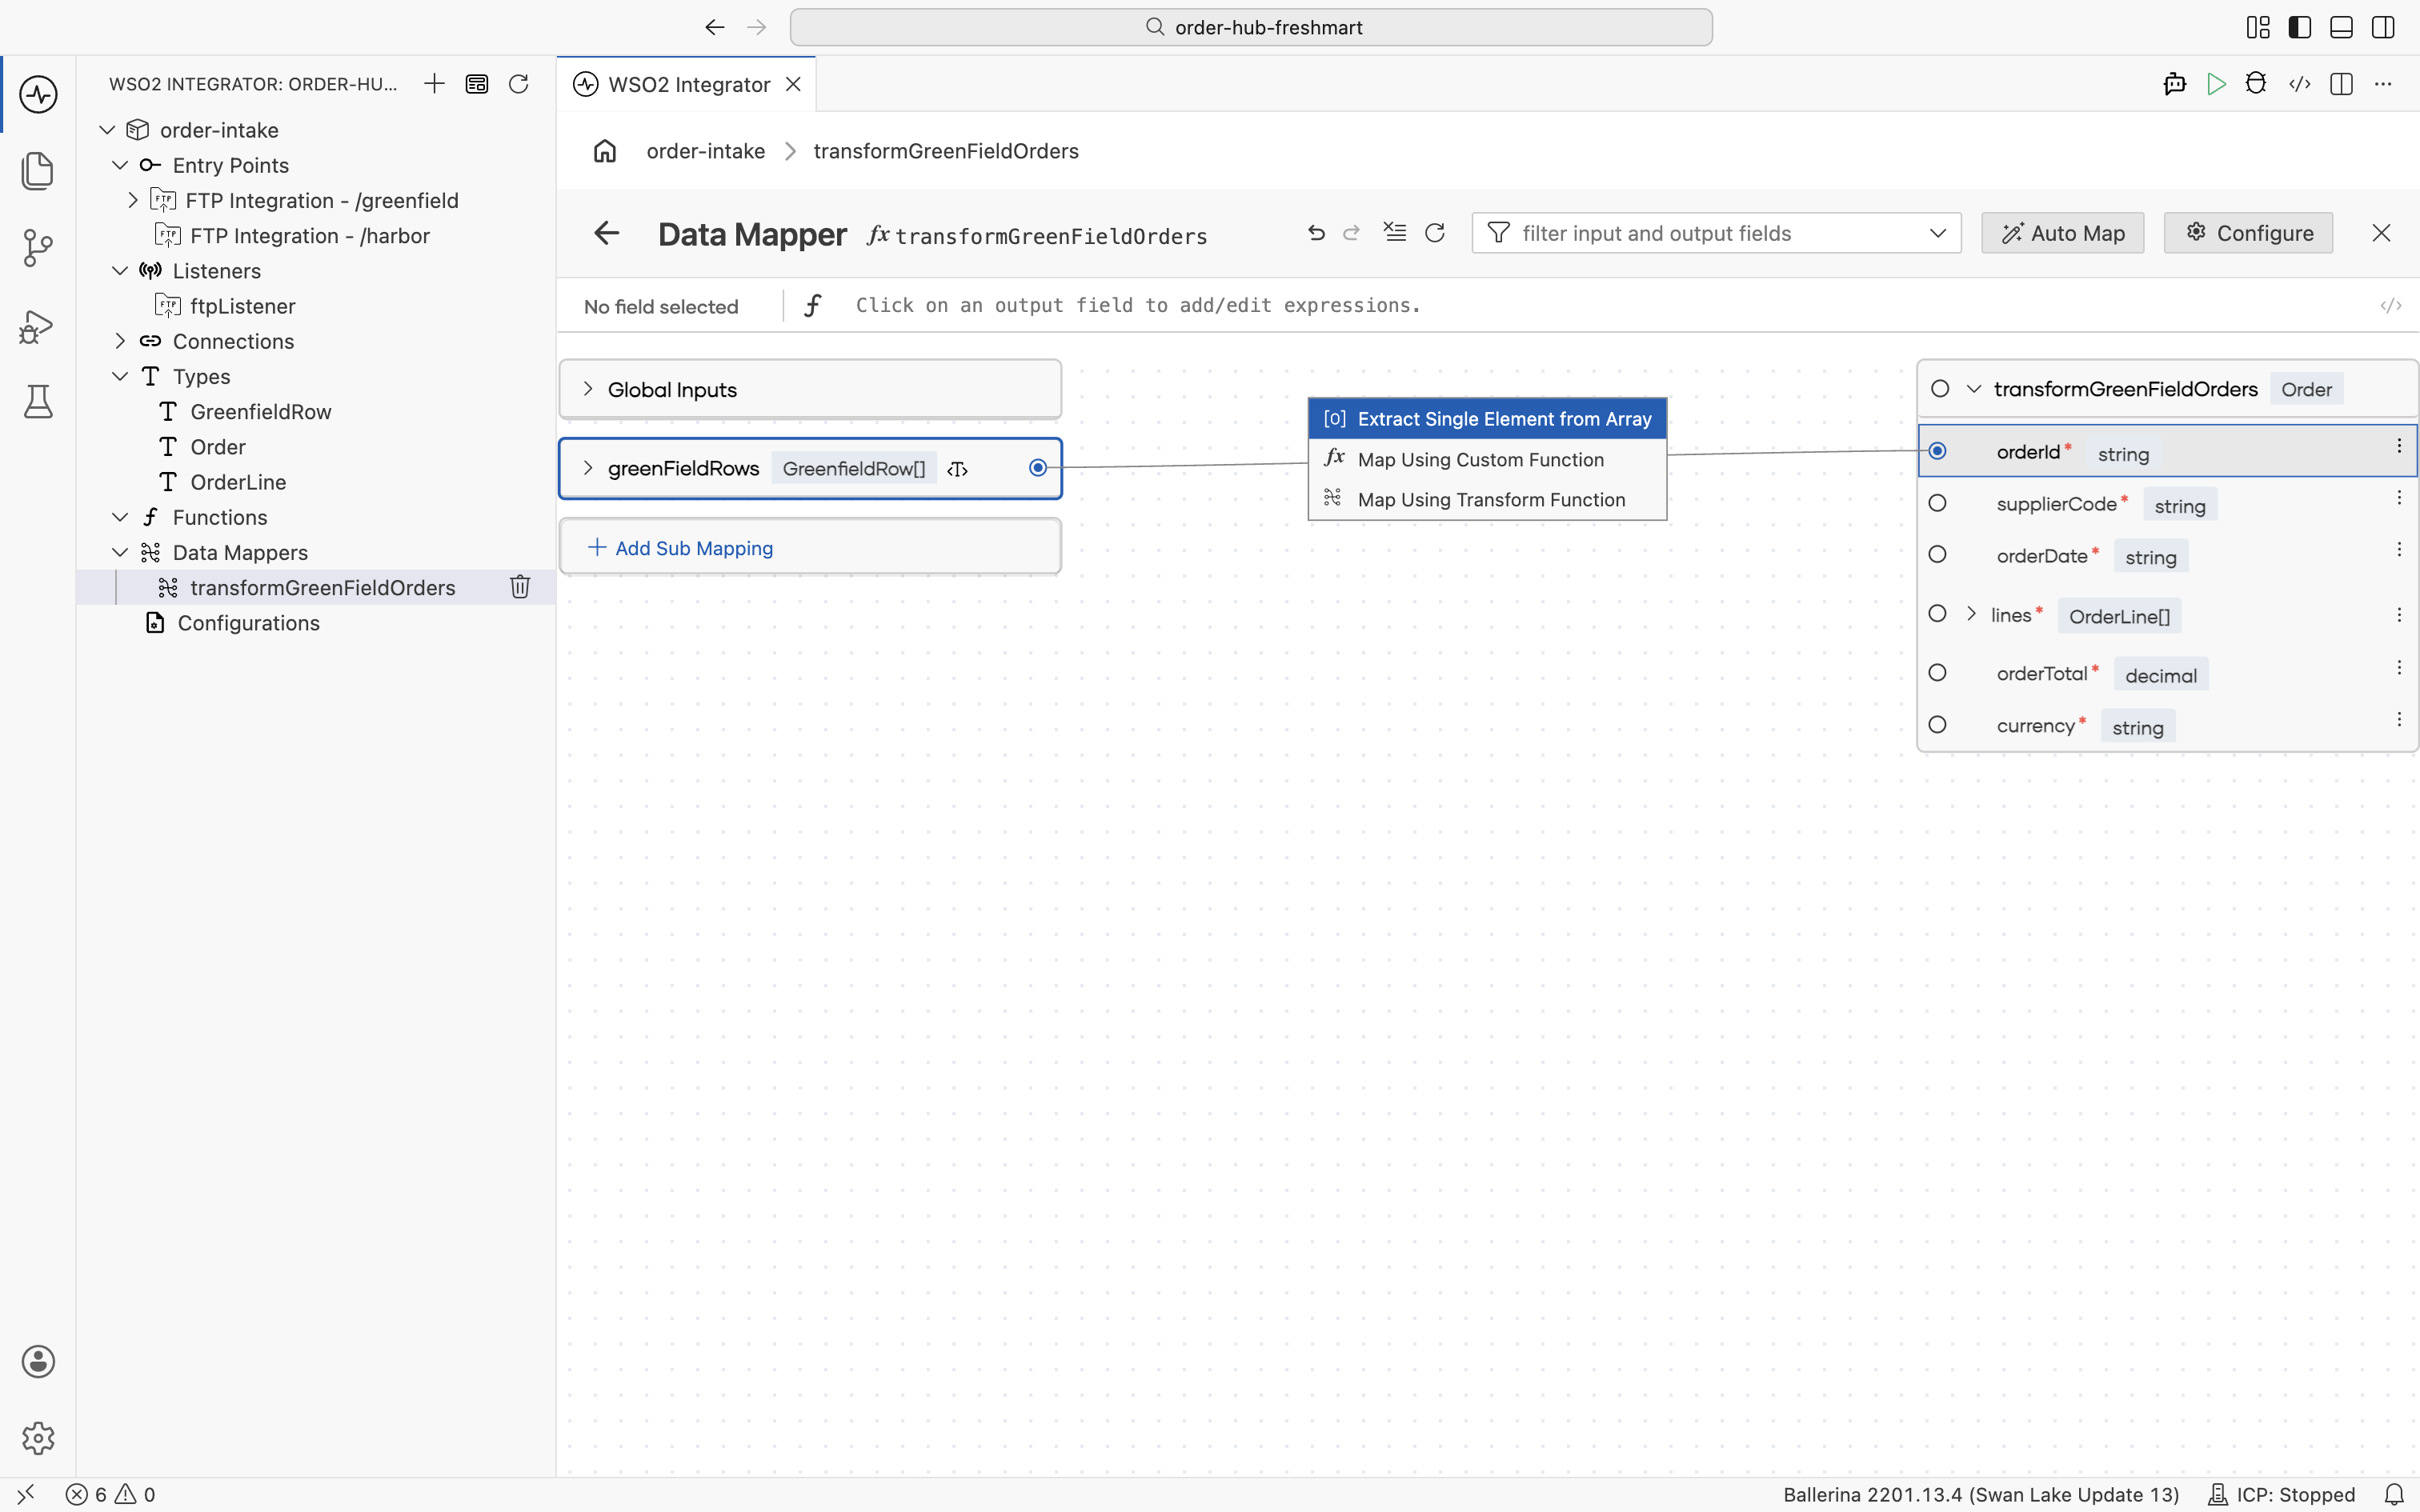Open the Explorer files icon
Viewport: 2420px width, 1512px height.
pos(38,171)
